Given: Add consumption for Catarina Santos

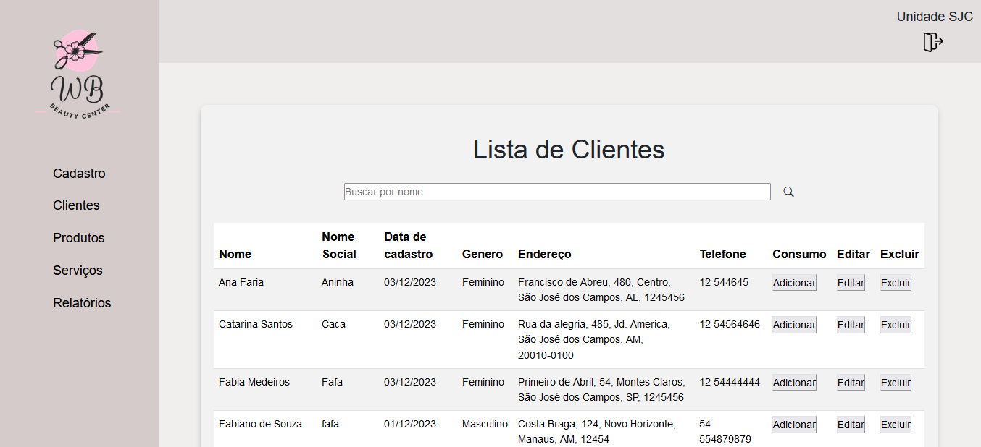Looking at the screenshot, I should pyautogui.click(x=794, y=325).
